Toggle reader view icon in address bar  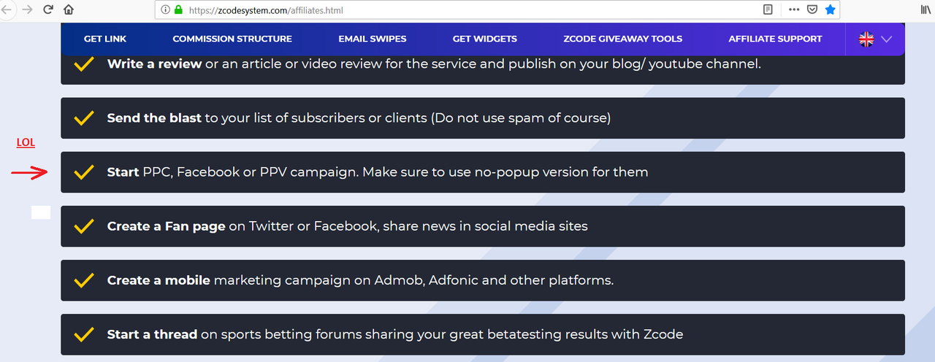tap(768, 10)
